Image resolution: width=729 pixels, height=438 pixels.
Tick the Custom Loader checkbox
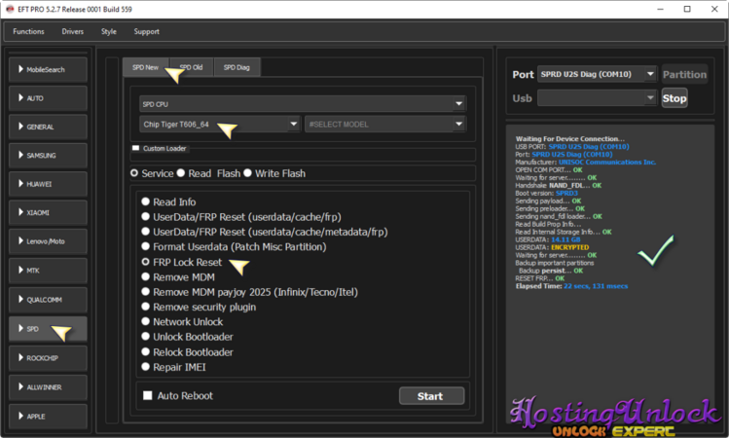[136, 149]
